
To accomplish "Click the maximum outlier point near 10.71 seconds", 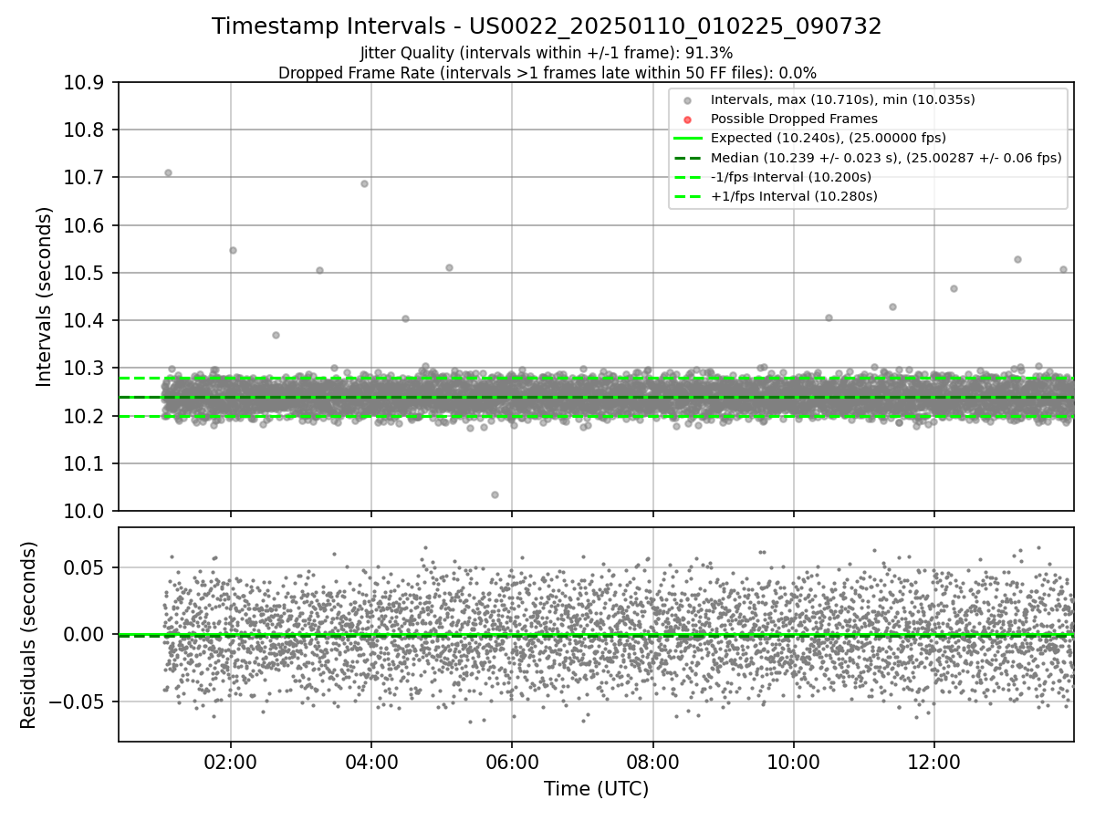I will pyautogui.click(x=168, y=172).
